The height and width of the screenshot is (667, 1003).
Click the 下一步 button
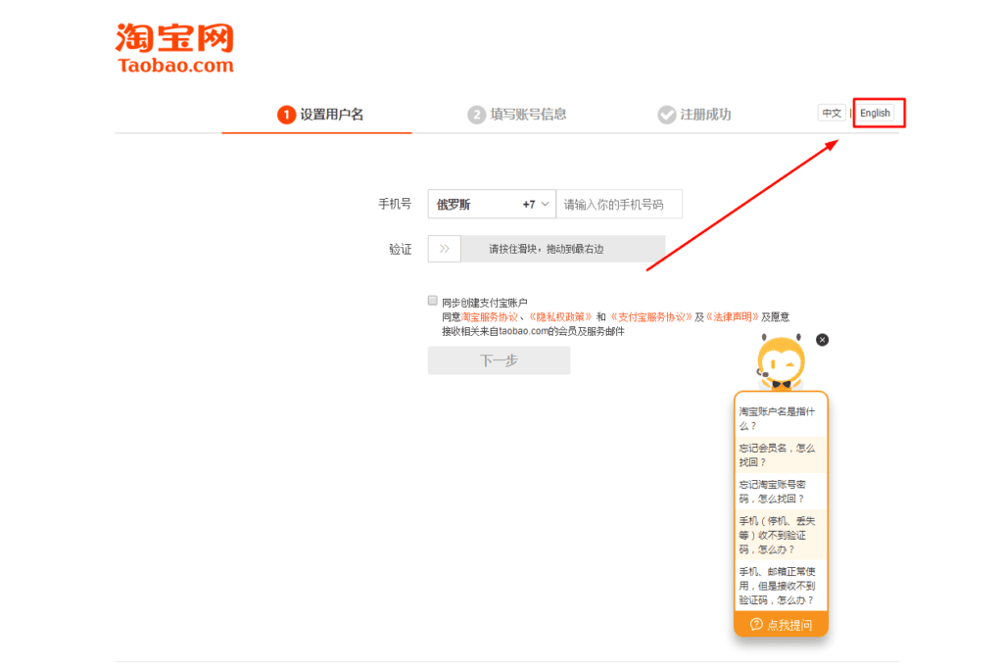(x=499, y=360)
